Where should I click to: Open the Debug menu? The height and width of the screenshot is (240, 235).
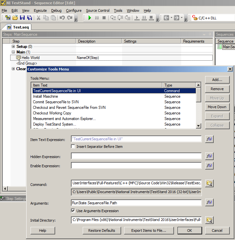click(56, 10)
